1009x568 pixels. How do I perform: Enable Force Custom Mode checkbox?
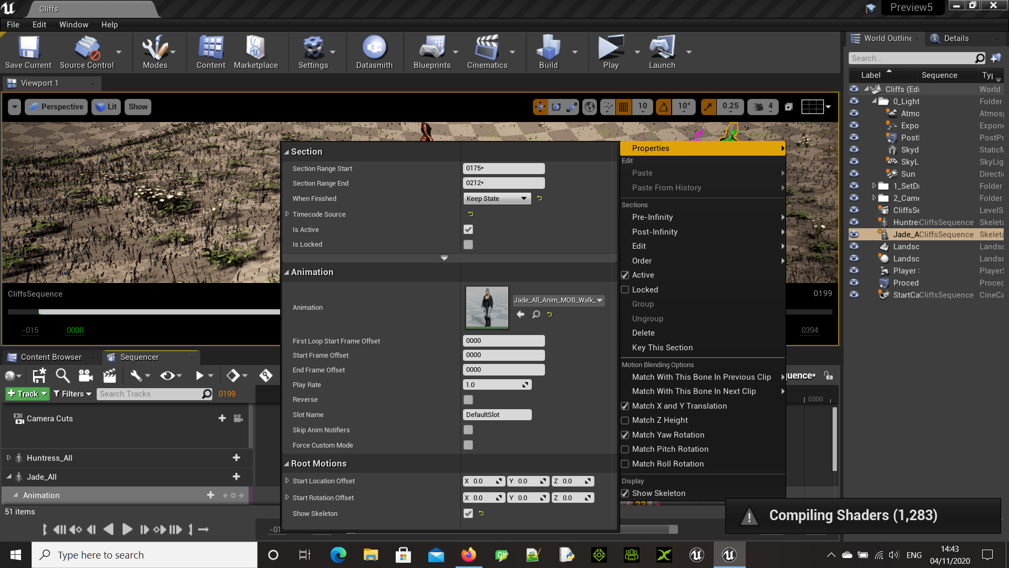coord(468,445)
